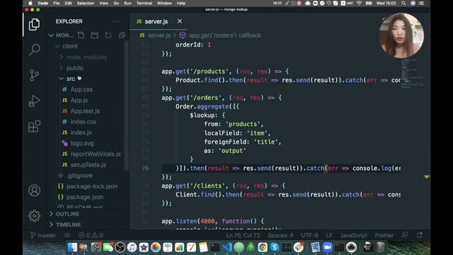Open package.json file
The width and height of the screenshot is (453, 255).
[85, 197]
